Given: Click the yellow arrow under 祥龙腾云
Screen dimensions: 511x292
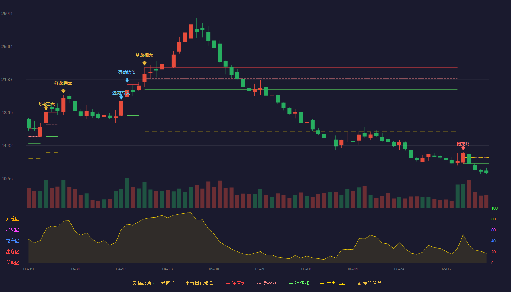Looking at the screenshot, I should point(64,91).
